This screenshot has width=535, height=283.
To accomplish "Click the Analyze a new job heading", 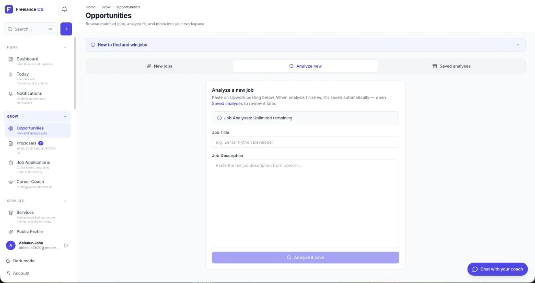I will pyautogui.click(x=232, y=90).
